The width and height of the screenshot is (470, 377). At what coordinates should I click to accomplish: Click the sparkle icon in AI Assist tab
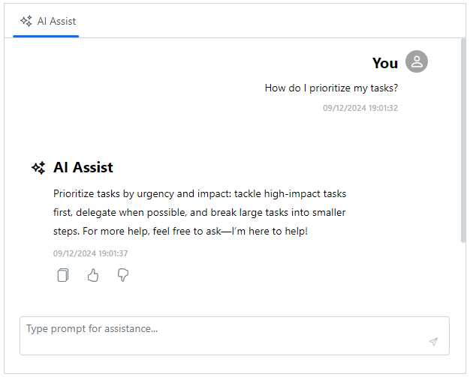click(26, 21)
